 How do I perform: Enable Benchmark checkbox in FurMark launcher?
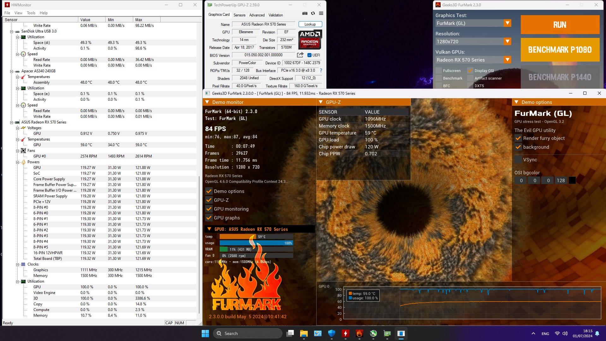439,78
